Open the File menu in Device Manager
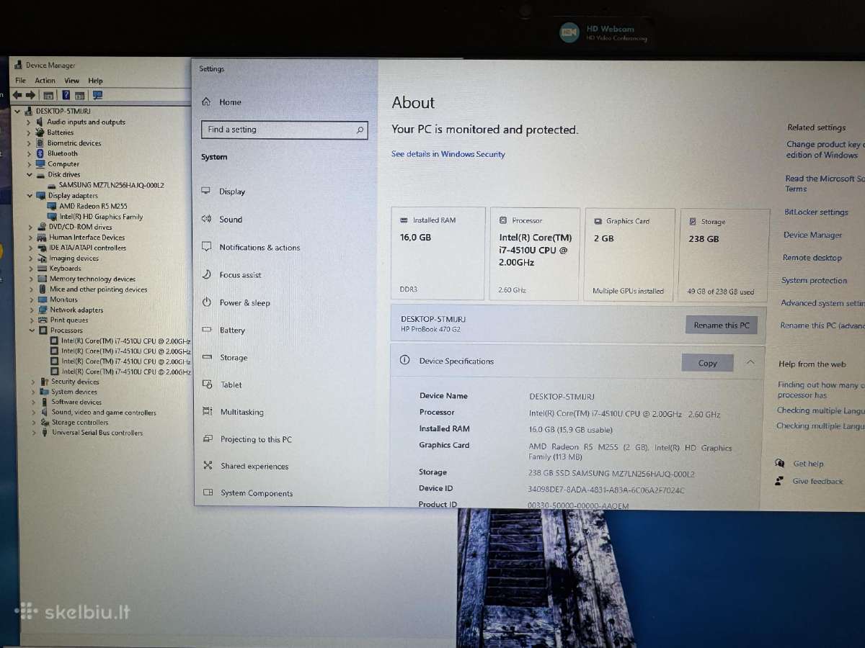The image size is (865, 648). tap(20, 81)
